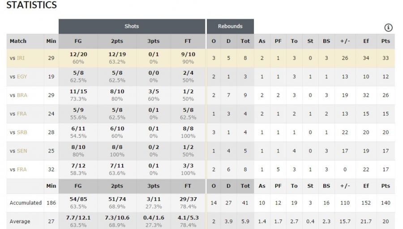Open the EGY match link
The image size is (403, 229).
click(x=22, y=76)
